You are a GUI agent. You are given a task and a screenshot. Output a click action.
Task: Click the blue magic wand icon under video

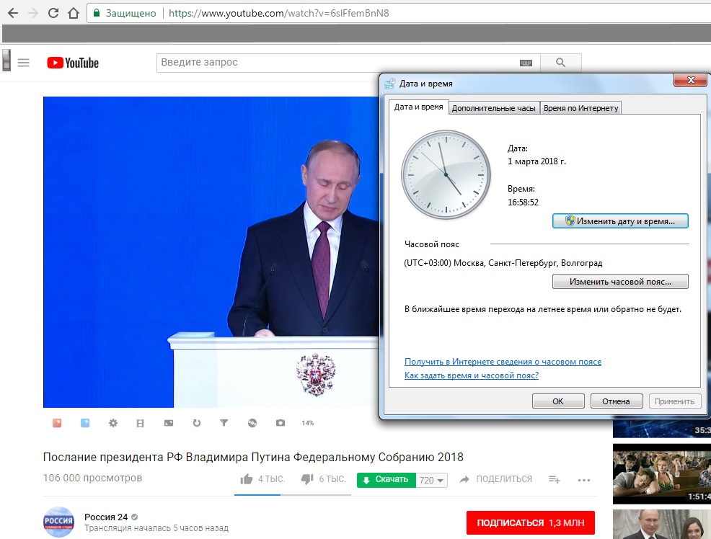pos(85,422)
